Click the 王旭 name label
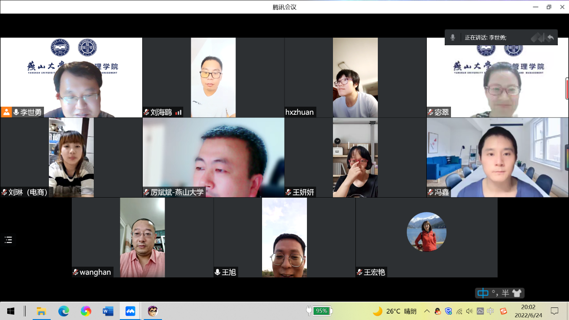569x320 pixels. [x=229, y=272]
